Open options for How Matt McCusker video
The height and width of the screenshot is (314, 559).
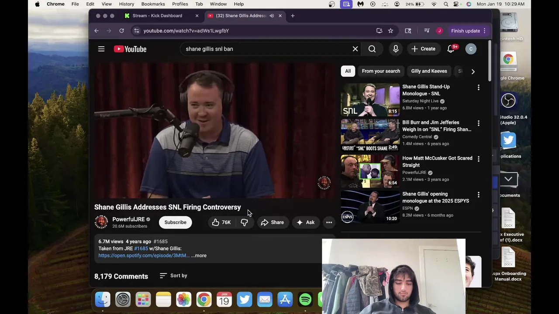coord(478,159)
